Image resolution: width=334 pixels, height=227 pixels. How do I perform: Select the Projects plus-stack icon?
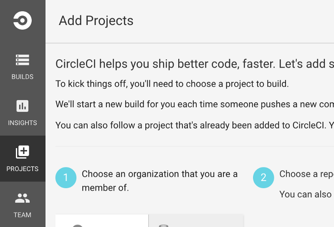[x=23, y=152]
